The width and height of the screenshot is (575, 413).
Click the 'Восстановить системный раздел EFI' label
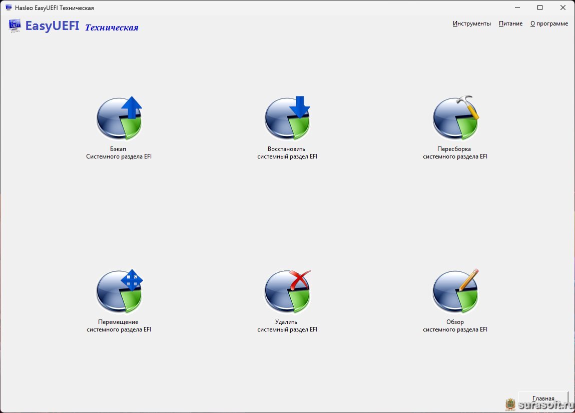[x=287, y=153]
